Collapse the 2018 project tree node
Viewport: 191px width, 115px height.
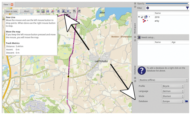[139, 17]
